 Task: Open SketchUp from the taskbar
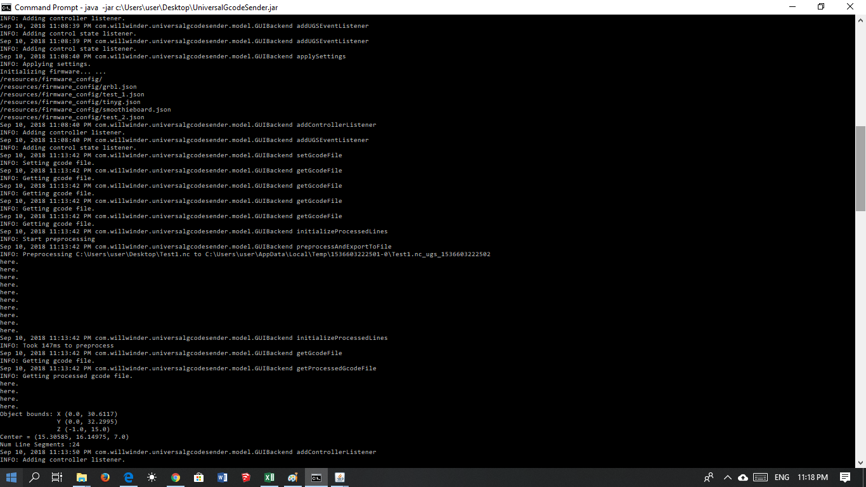245,477
